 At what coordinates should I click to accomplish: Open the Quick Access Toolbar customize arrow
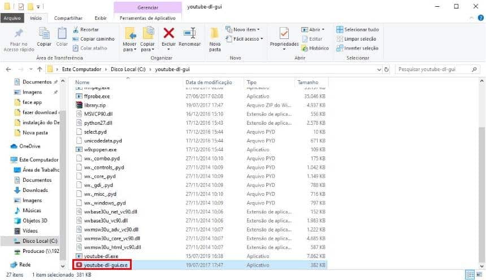(38, 7)
